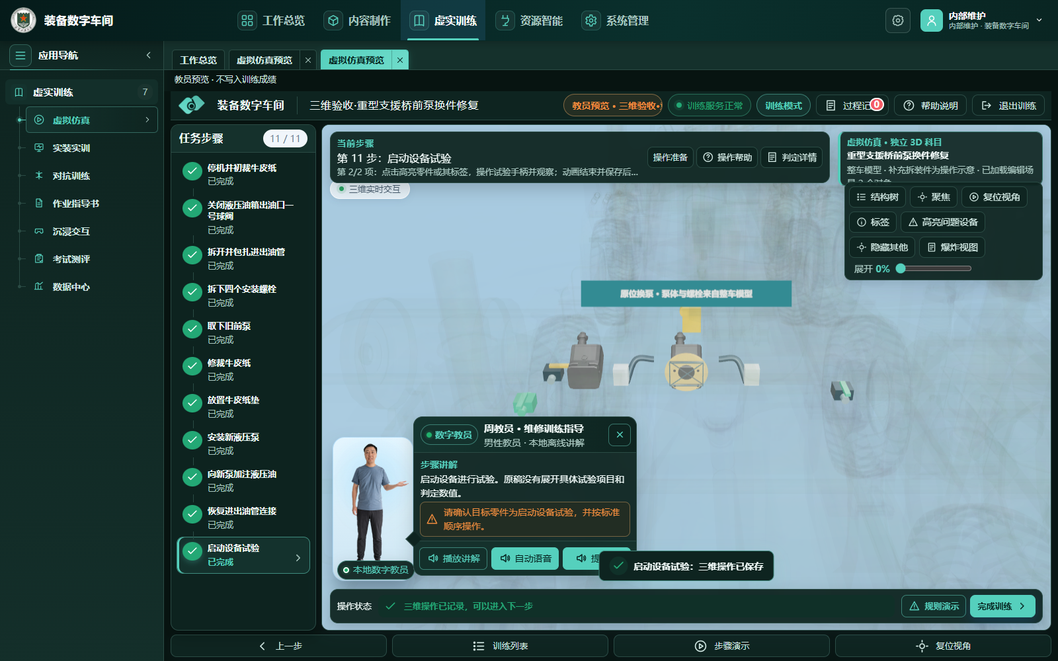Expand the 虚拟仿真 sidebar item arrow

(x=147, y=120)
